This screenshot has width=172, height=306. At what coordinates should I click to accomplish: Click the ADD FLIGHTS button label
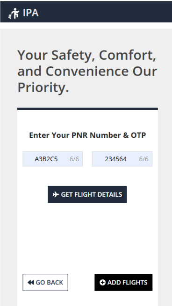pyautogui.click(x=128, y=282)
